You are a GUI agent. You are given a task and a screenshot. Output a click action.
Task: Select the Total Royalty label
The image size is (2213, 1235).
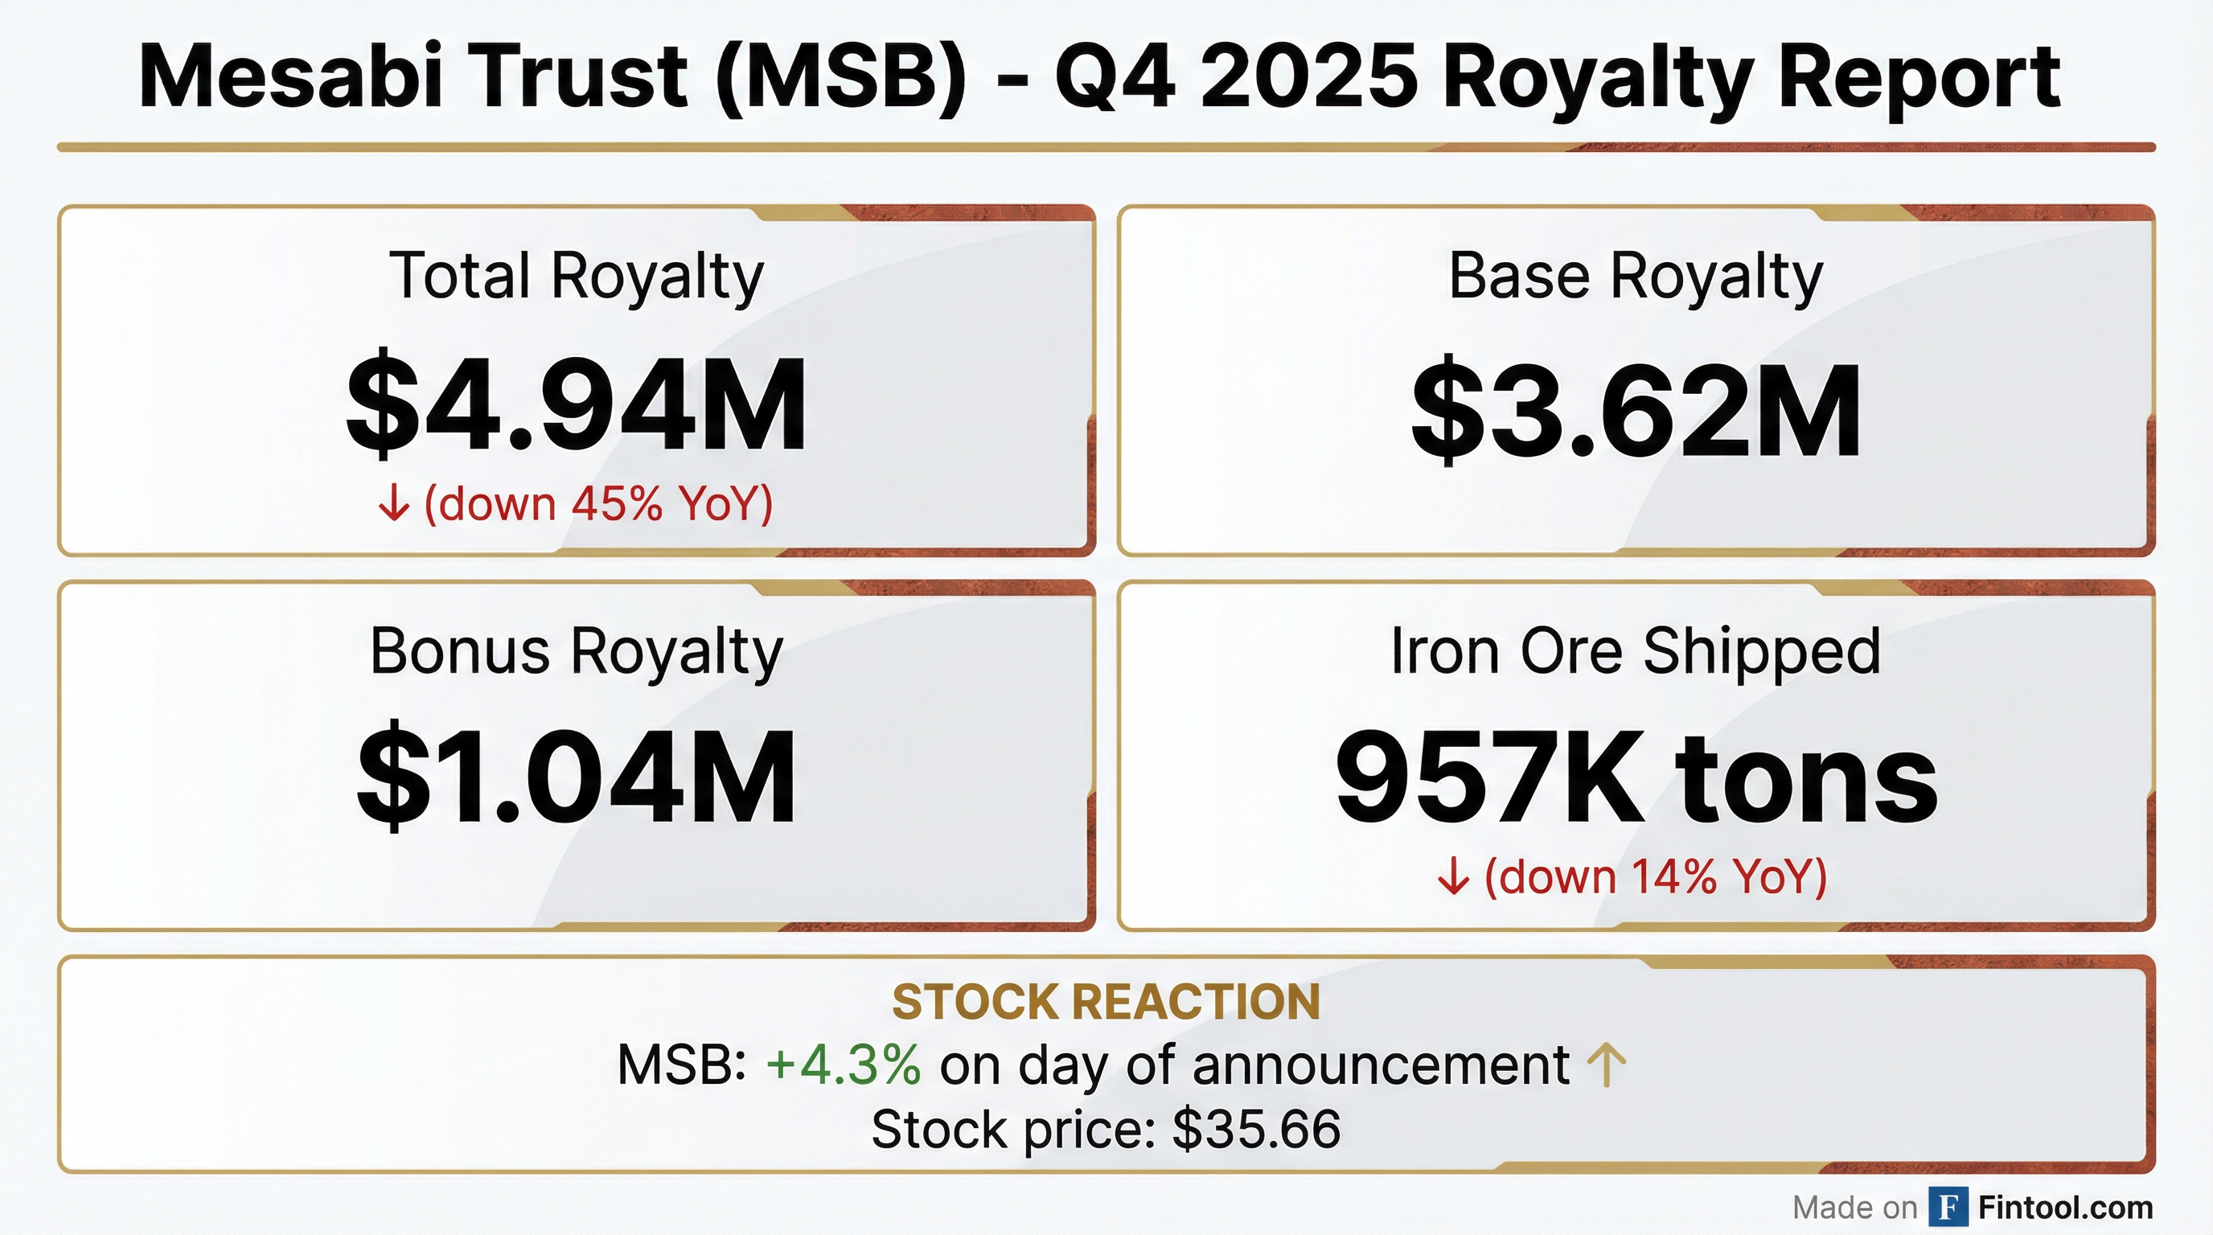click(576, 277)
